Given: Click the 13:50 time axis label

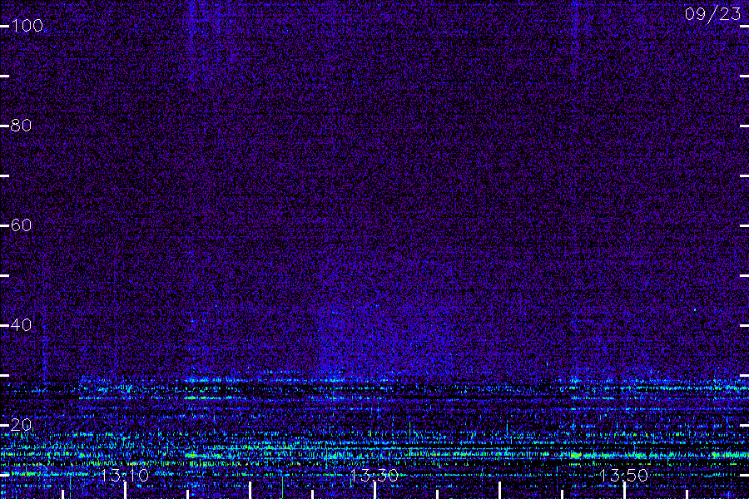Looking at the screenshot, I should click(x=624, y=475).
